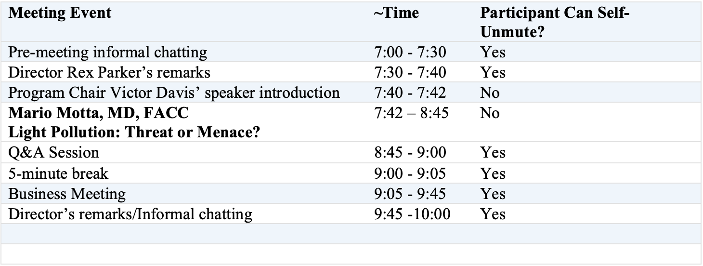703x266 pixels.
Task: Select "Light Pollution: Threat or Menace?" title
Action: click(x=135, y=132)
